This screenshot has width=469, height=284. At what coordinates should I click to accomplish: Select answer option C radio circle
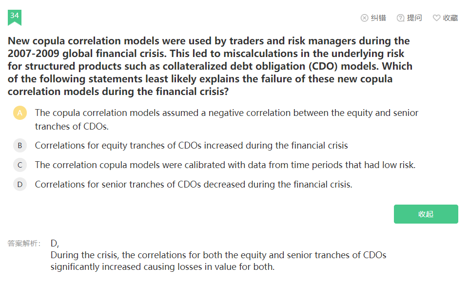(x=20, y=165)
